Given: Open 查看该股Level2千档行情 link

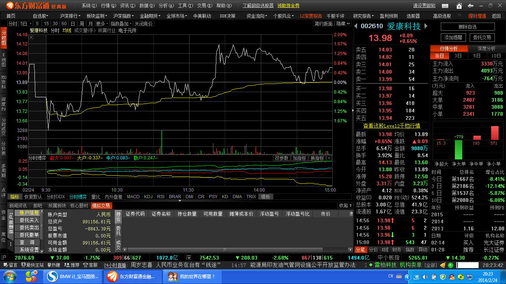Looking at the screenshot, I should tap(392, 126).
